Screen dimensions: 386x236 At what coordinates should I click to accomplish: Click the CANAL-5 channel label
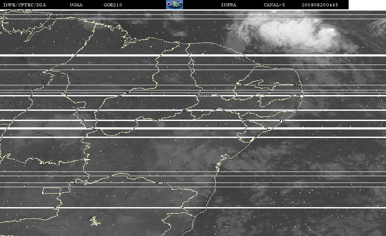(274, 5)
